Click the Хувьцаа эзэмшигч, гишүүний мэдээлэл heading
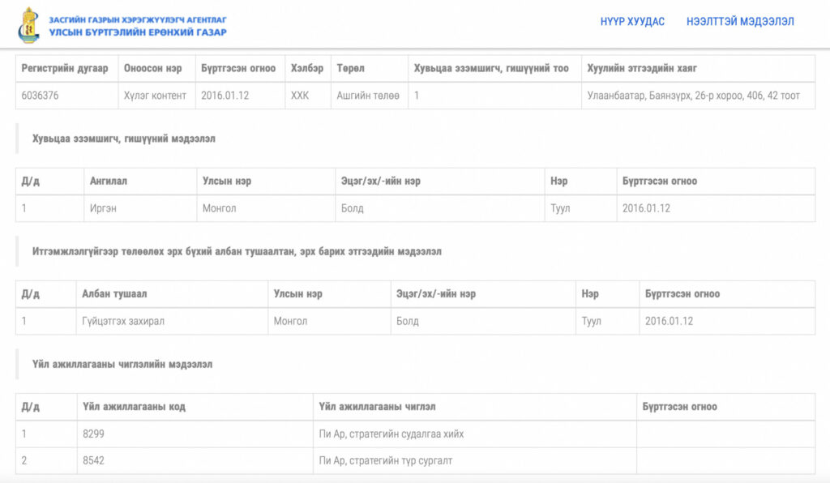This screenshot has width=830, height=483. 123,139
